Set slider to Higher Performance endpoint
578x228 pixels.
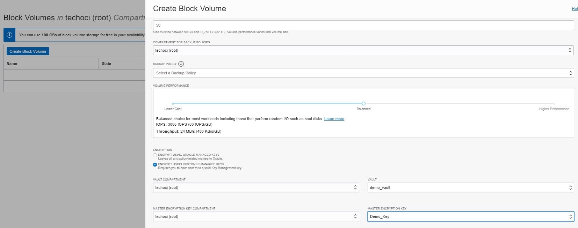554,104
